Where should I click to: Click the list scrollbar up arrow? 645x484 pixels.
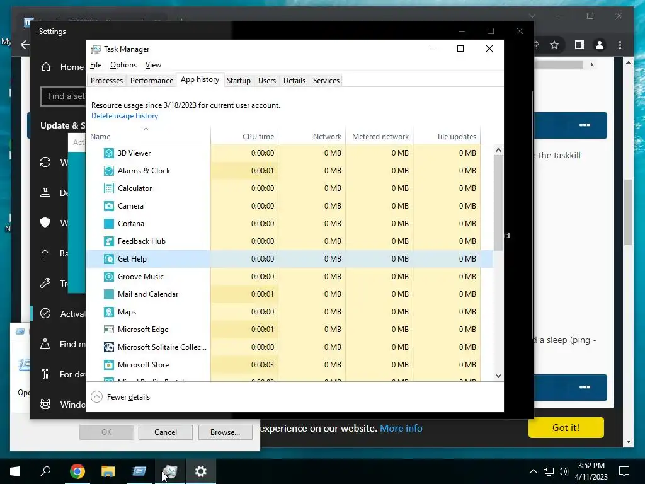pyautogui.click(x=499, y=150)
